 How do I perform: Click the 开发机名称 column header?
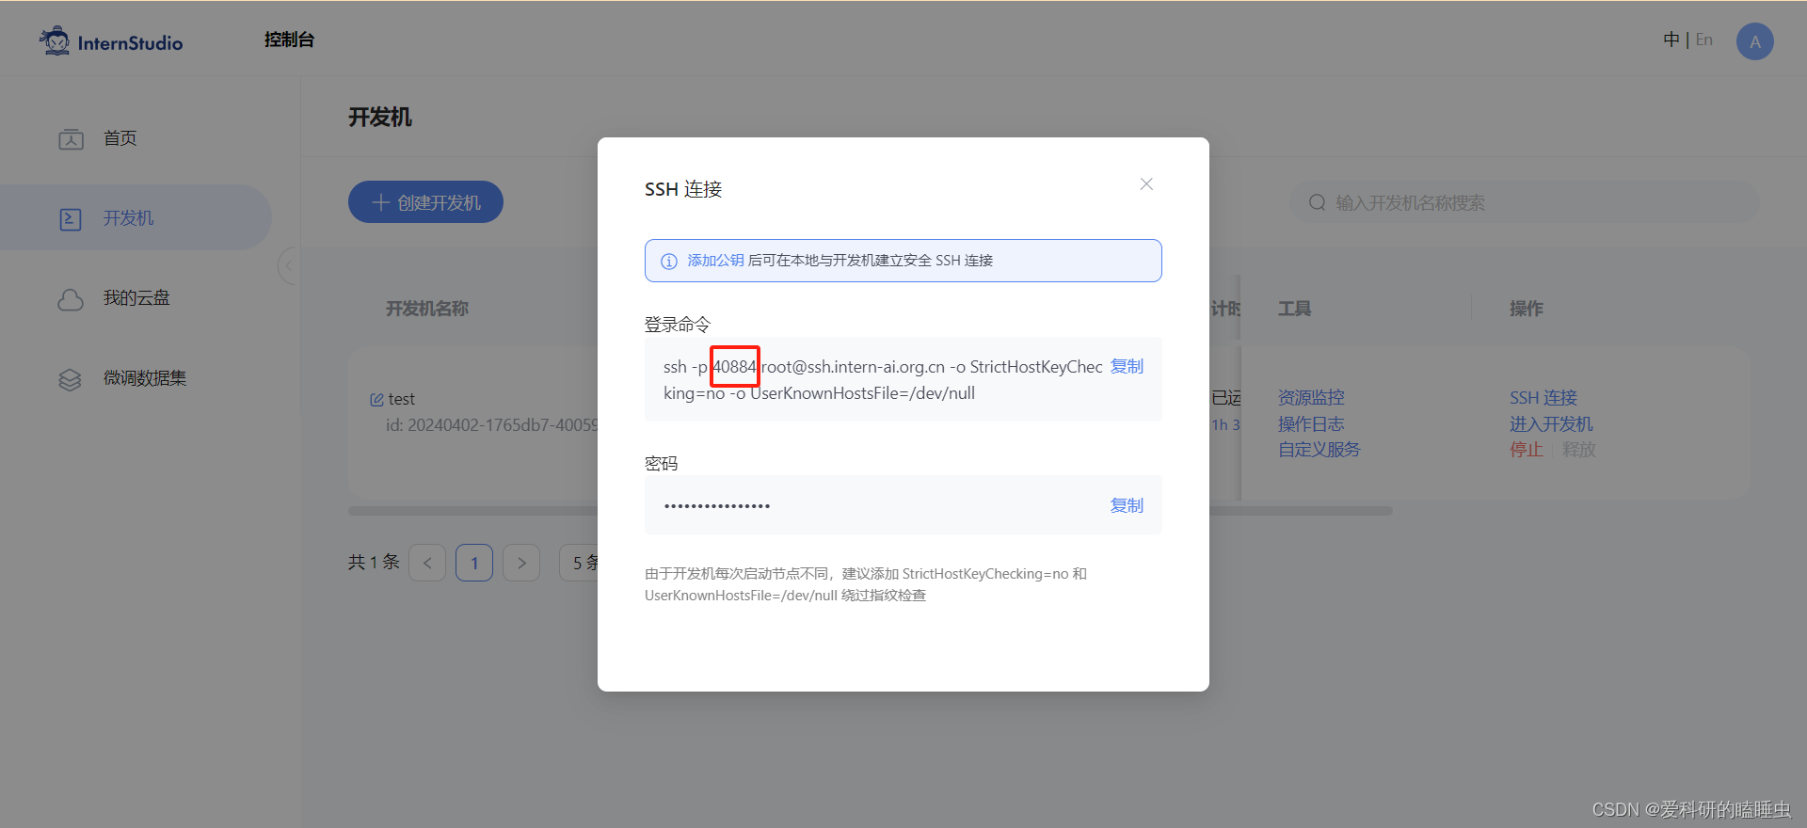[427, 309]
